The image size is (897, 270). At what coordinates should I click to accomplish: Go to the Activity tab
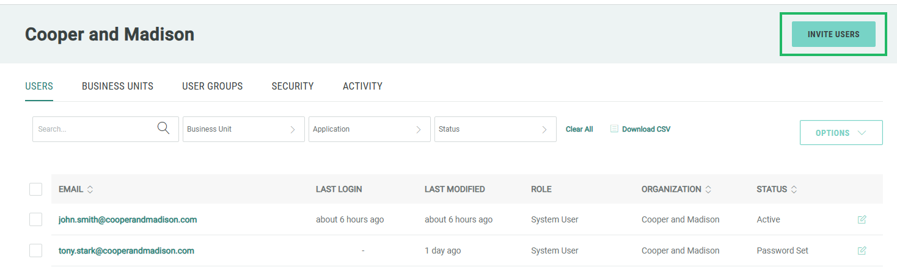click(x=362, y=87)
